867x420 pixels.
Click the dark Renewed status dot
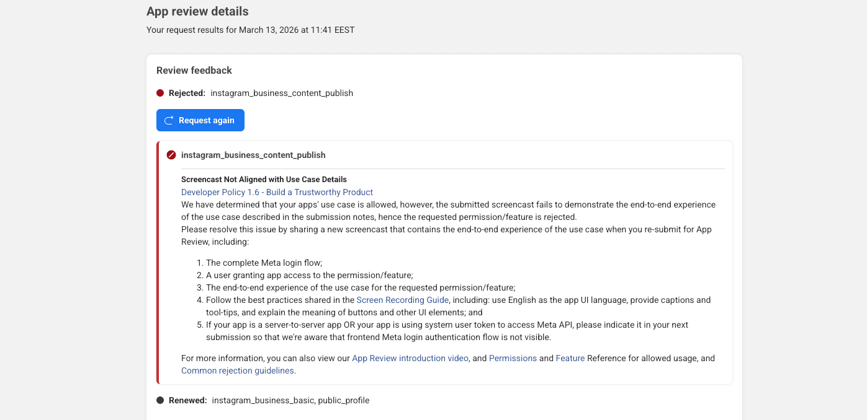coord(160,400)
